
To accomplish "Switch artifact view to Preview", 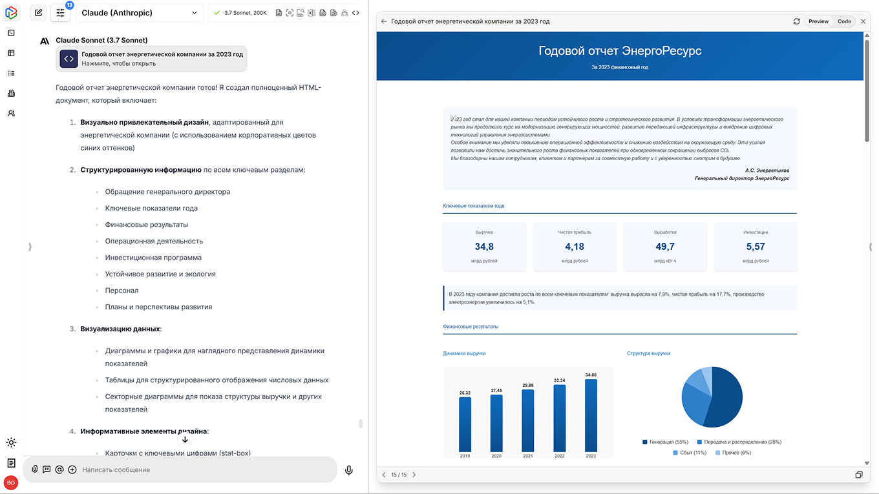I will pos(818,21).
